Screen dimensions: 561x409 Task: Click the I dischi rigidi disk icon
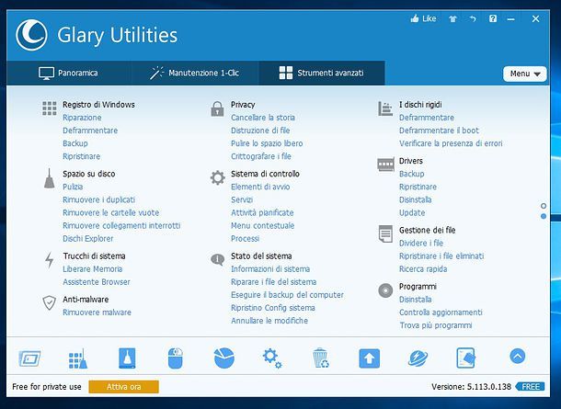[385, 108]
